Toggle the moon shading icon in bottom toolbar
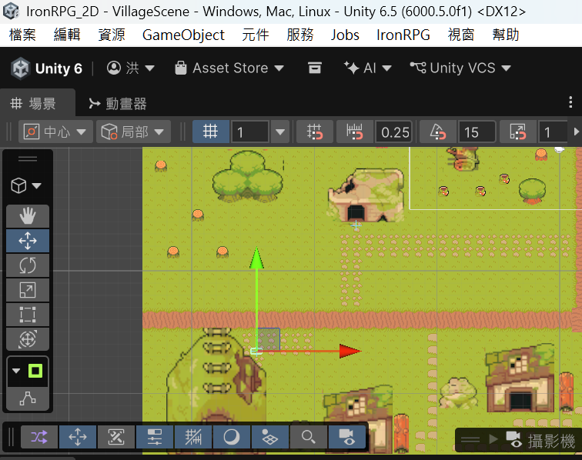 point(232,437)
